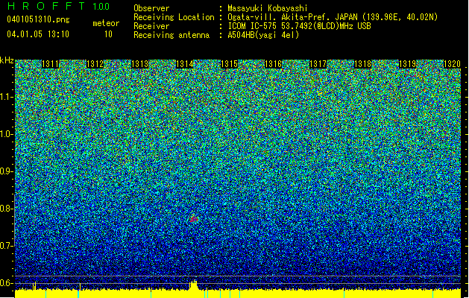Click the 1320 time marker
Image resolution: width=469 pixels, height=298 pixels.
coord(452,64)
